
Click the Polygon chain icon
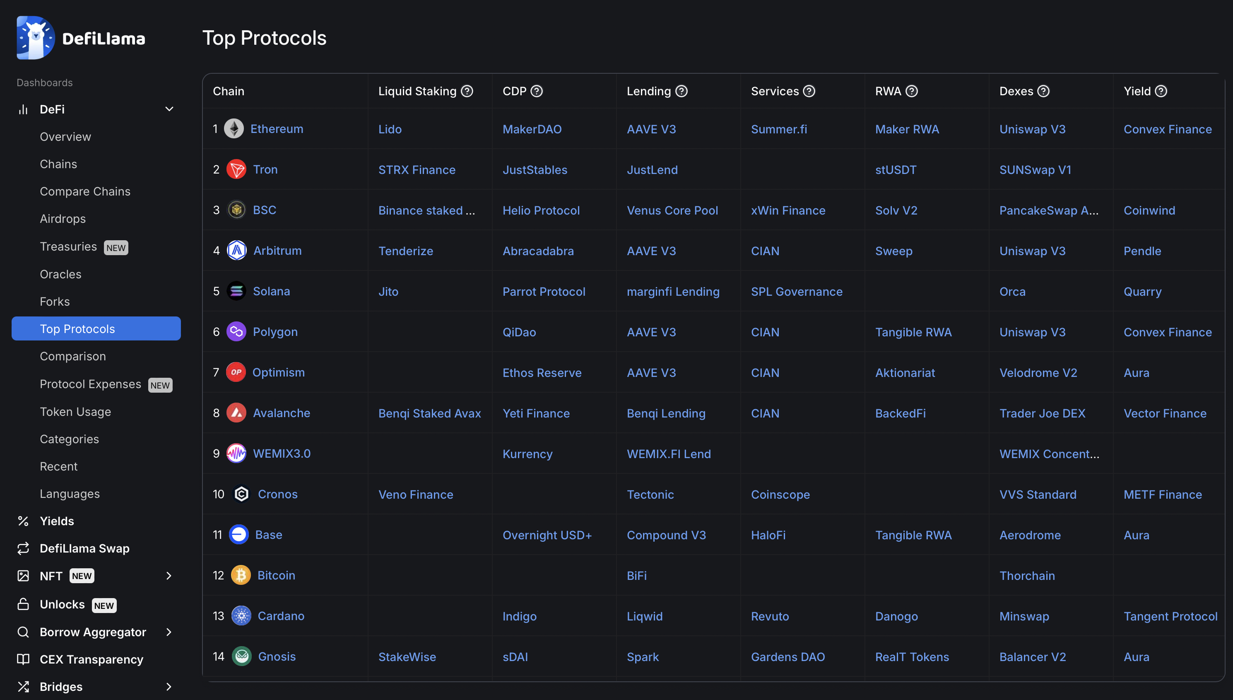[236, 332]
